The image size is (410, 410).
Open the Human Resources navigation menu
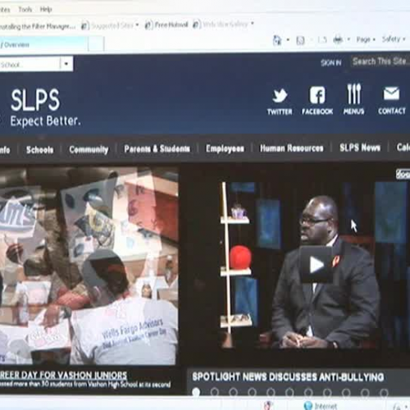tap(292, 148)
